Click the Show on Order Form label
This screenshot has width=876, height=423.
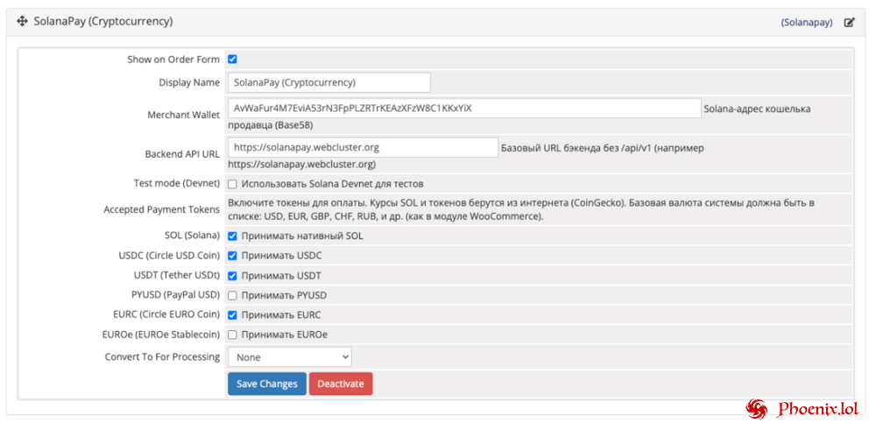(173, 60)
